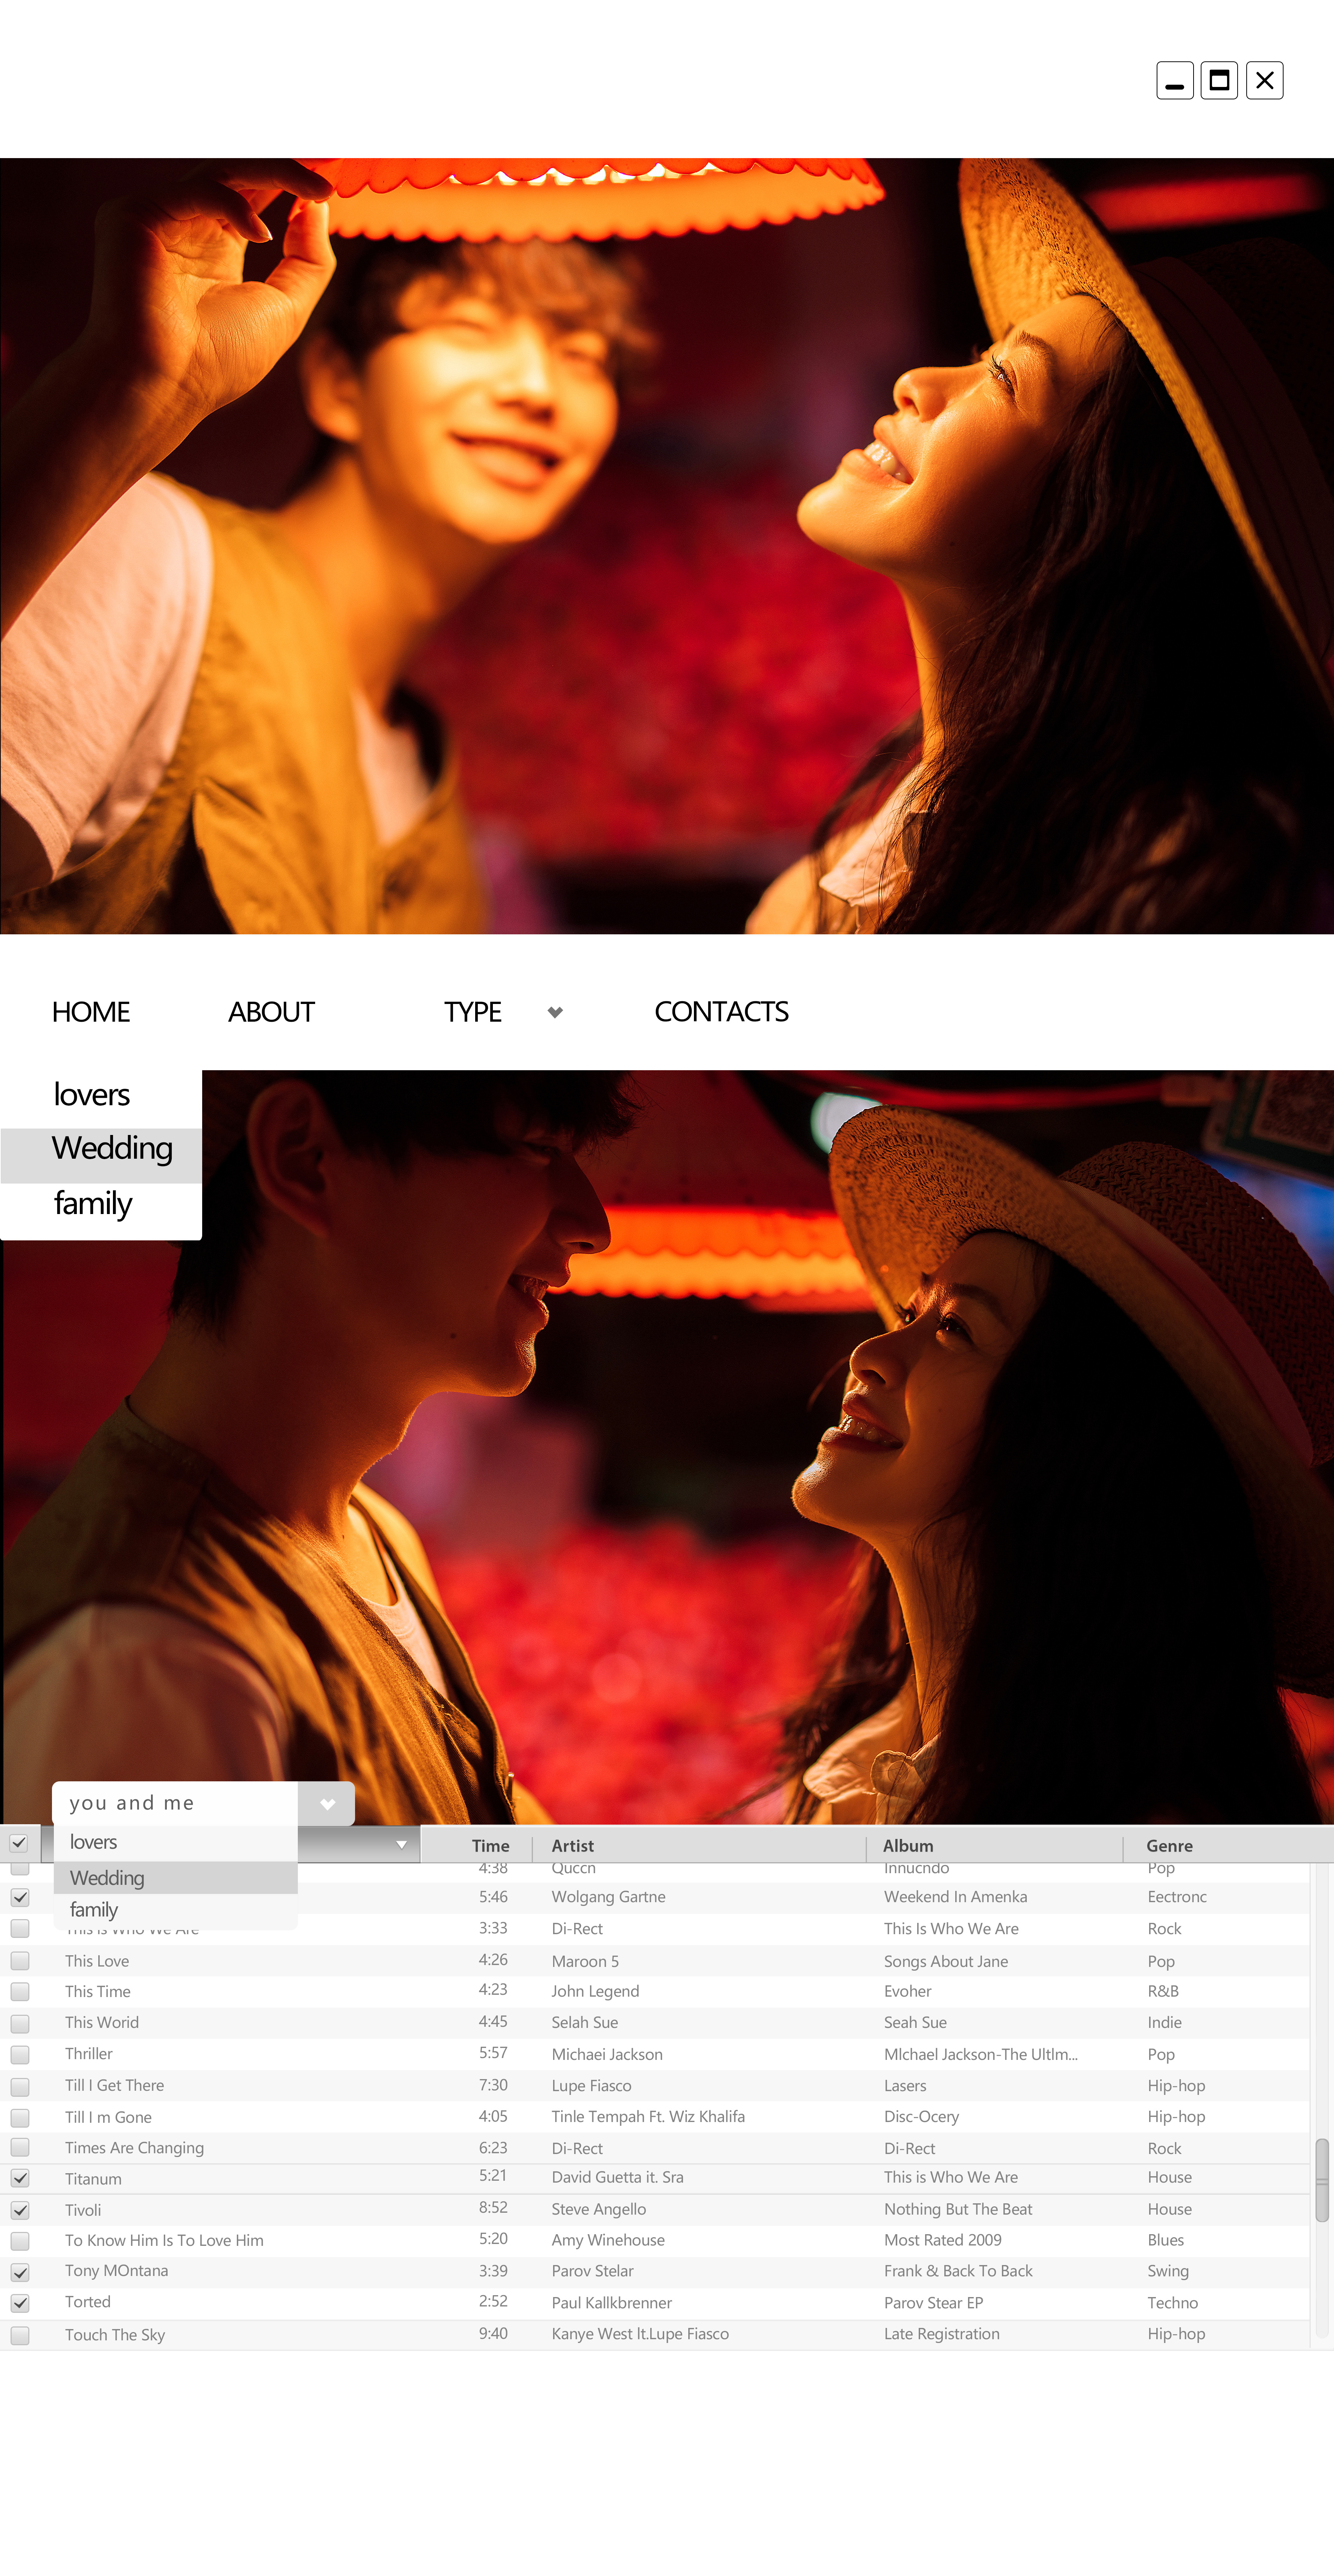
Task: Select the song title 'This World'
Action: (x=102, y=2022)
